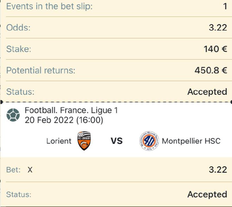Screen dimensions: 232x207
Task: Click the Bet X selection
Action: 30,169
